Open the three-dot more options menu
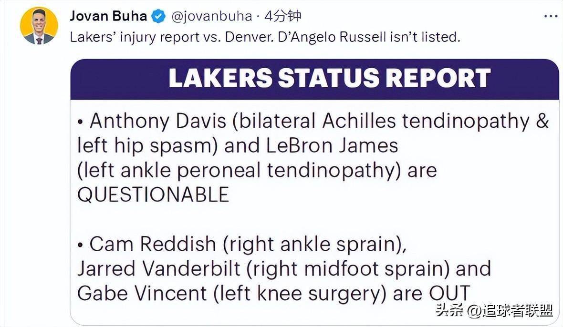This screenshot has width=563, height=327. (551, 17)
